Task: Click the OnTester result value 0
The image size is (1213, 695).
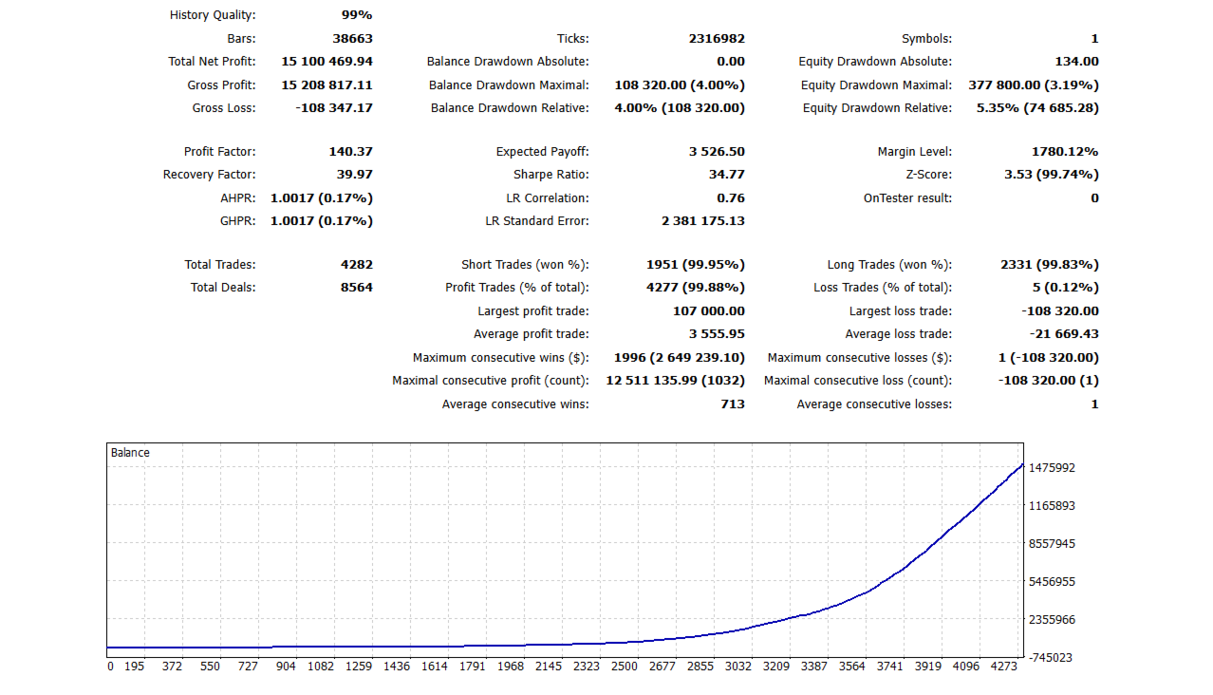Action: click(x=1094, y=198)
